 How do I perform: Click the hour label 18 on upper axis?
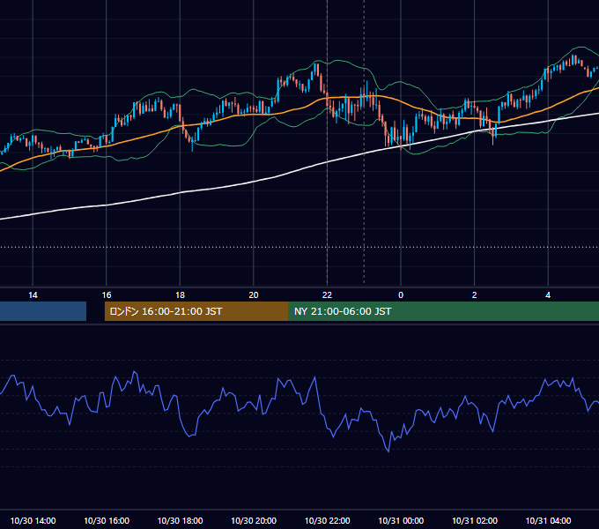pyautogui.click(x=180, y=295)
